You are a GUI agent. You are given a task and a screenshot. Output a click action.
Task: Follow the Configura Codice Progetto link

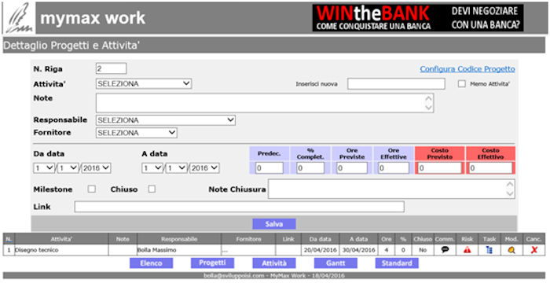click(467, 69)
